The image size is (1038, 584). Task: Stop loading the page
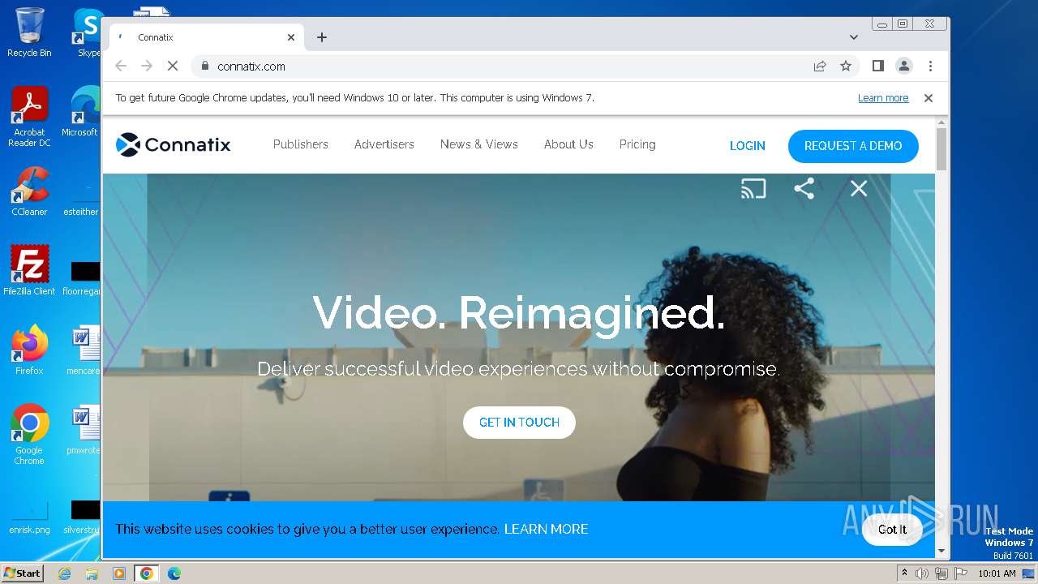point(173,67)
